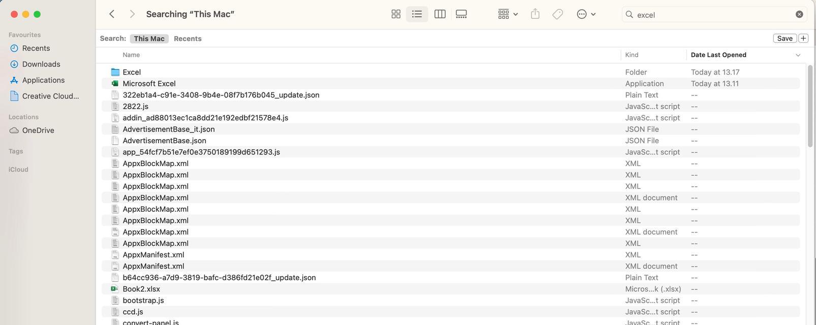Click inside the search field containing excel
816x325 pixels.
tap(714, 15)
